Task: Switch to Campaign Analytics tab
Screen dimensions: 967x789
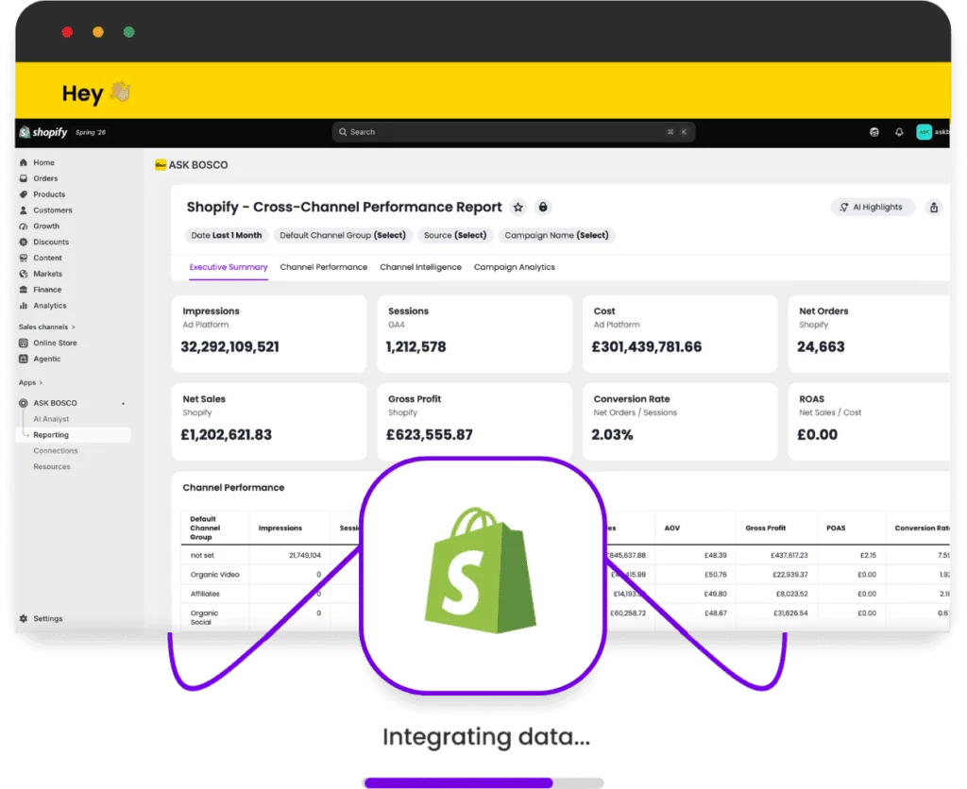Action: coord(515,267)
